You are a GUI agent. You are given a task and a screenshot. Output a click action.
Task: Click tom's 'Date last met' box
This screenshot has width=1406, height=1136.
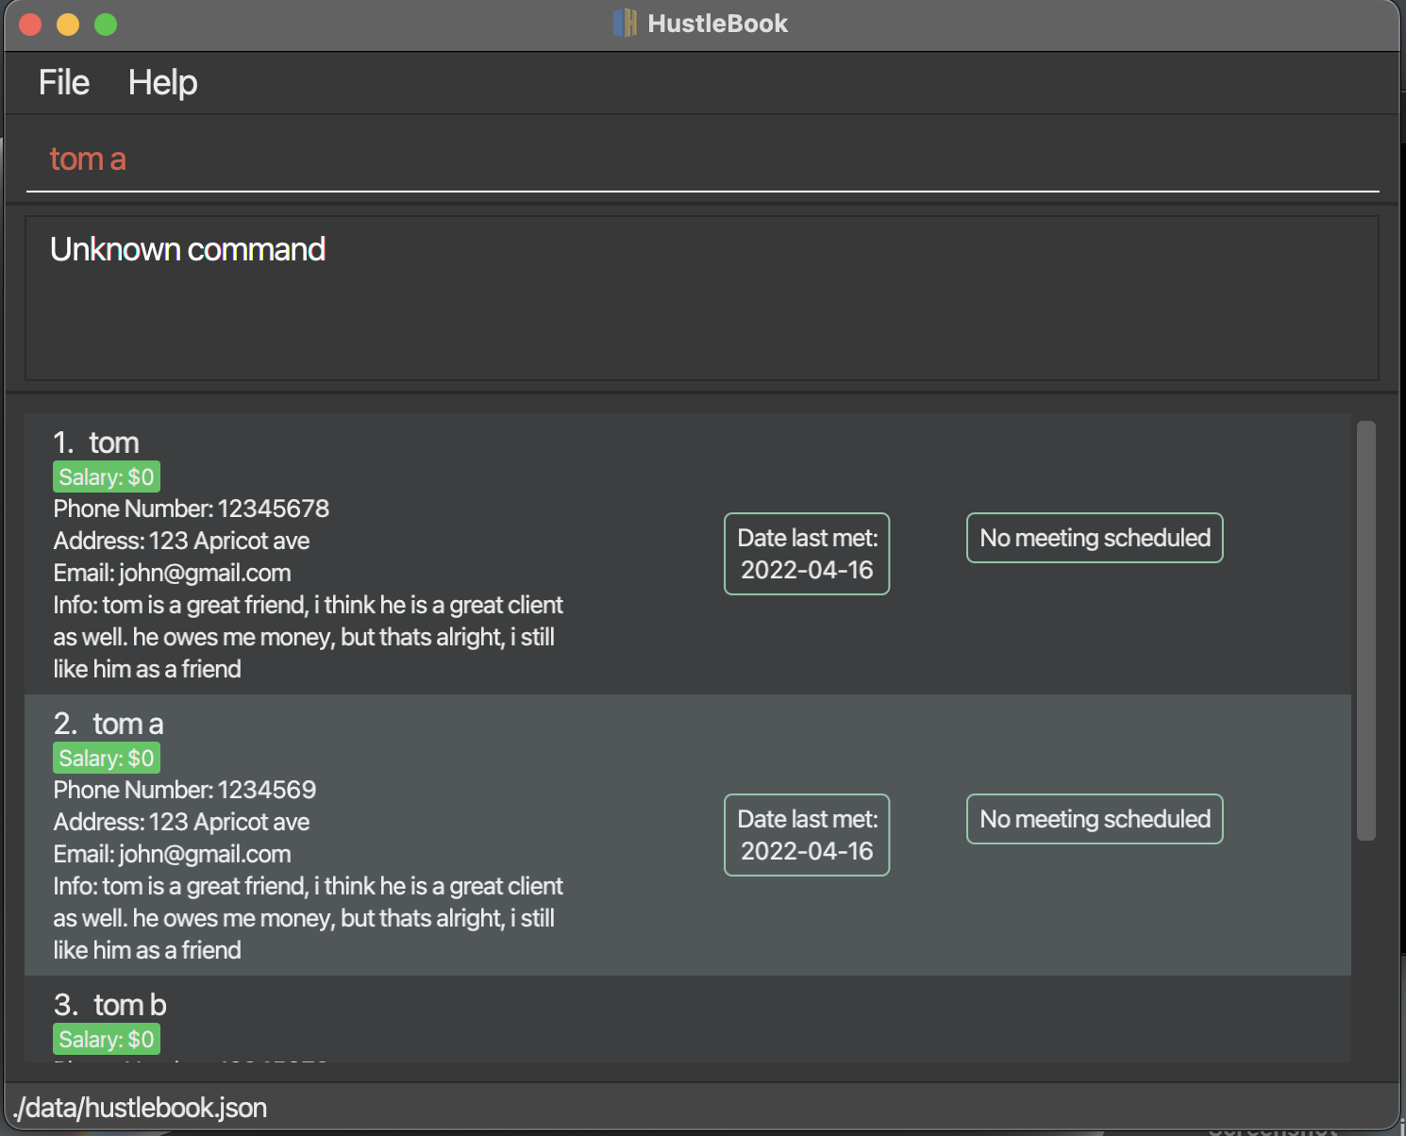coord(807,554)
